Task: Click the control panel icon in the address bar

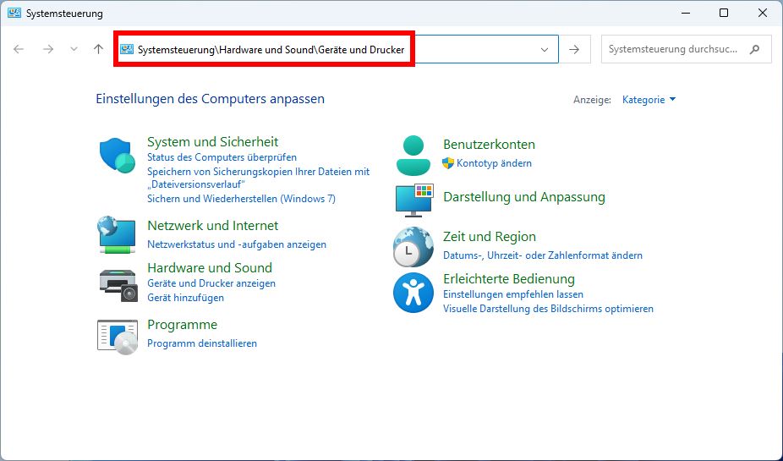Action: click(x=127, y=49)
